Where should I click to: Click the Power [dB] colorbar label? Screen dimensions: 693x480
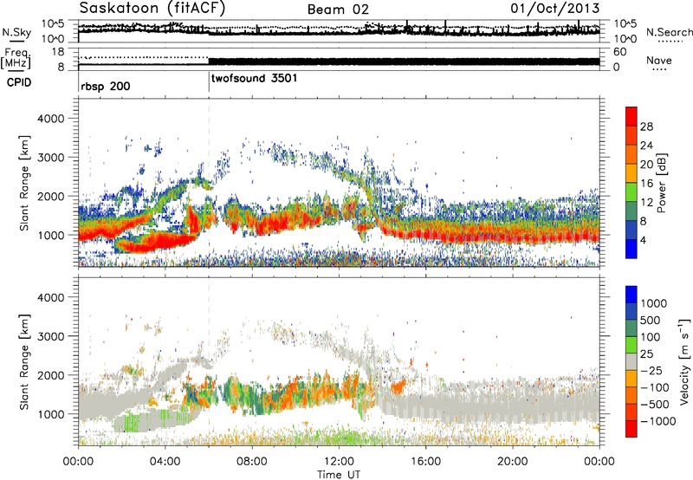pyautogui.click(x=662, y=183)
